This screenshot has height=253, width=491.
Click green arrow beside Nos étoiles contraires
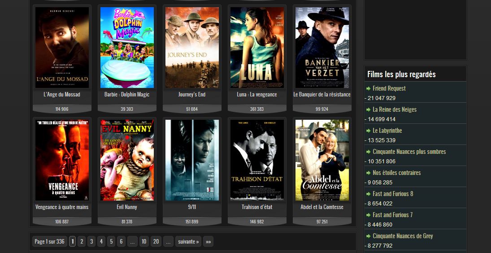click(x=368, y=173)
